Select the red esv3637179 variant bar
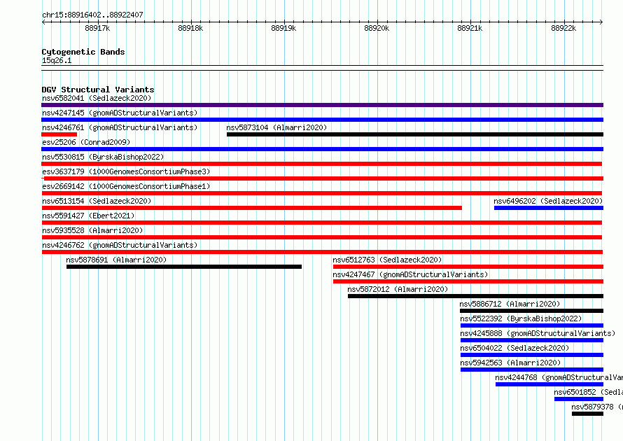The height and width of the screenshot is (441, 623). pyautogui.click(x=322, y=178)
